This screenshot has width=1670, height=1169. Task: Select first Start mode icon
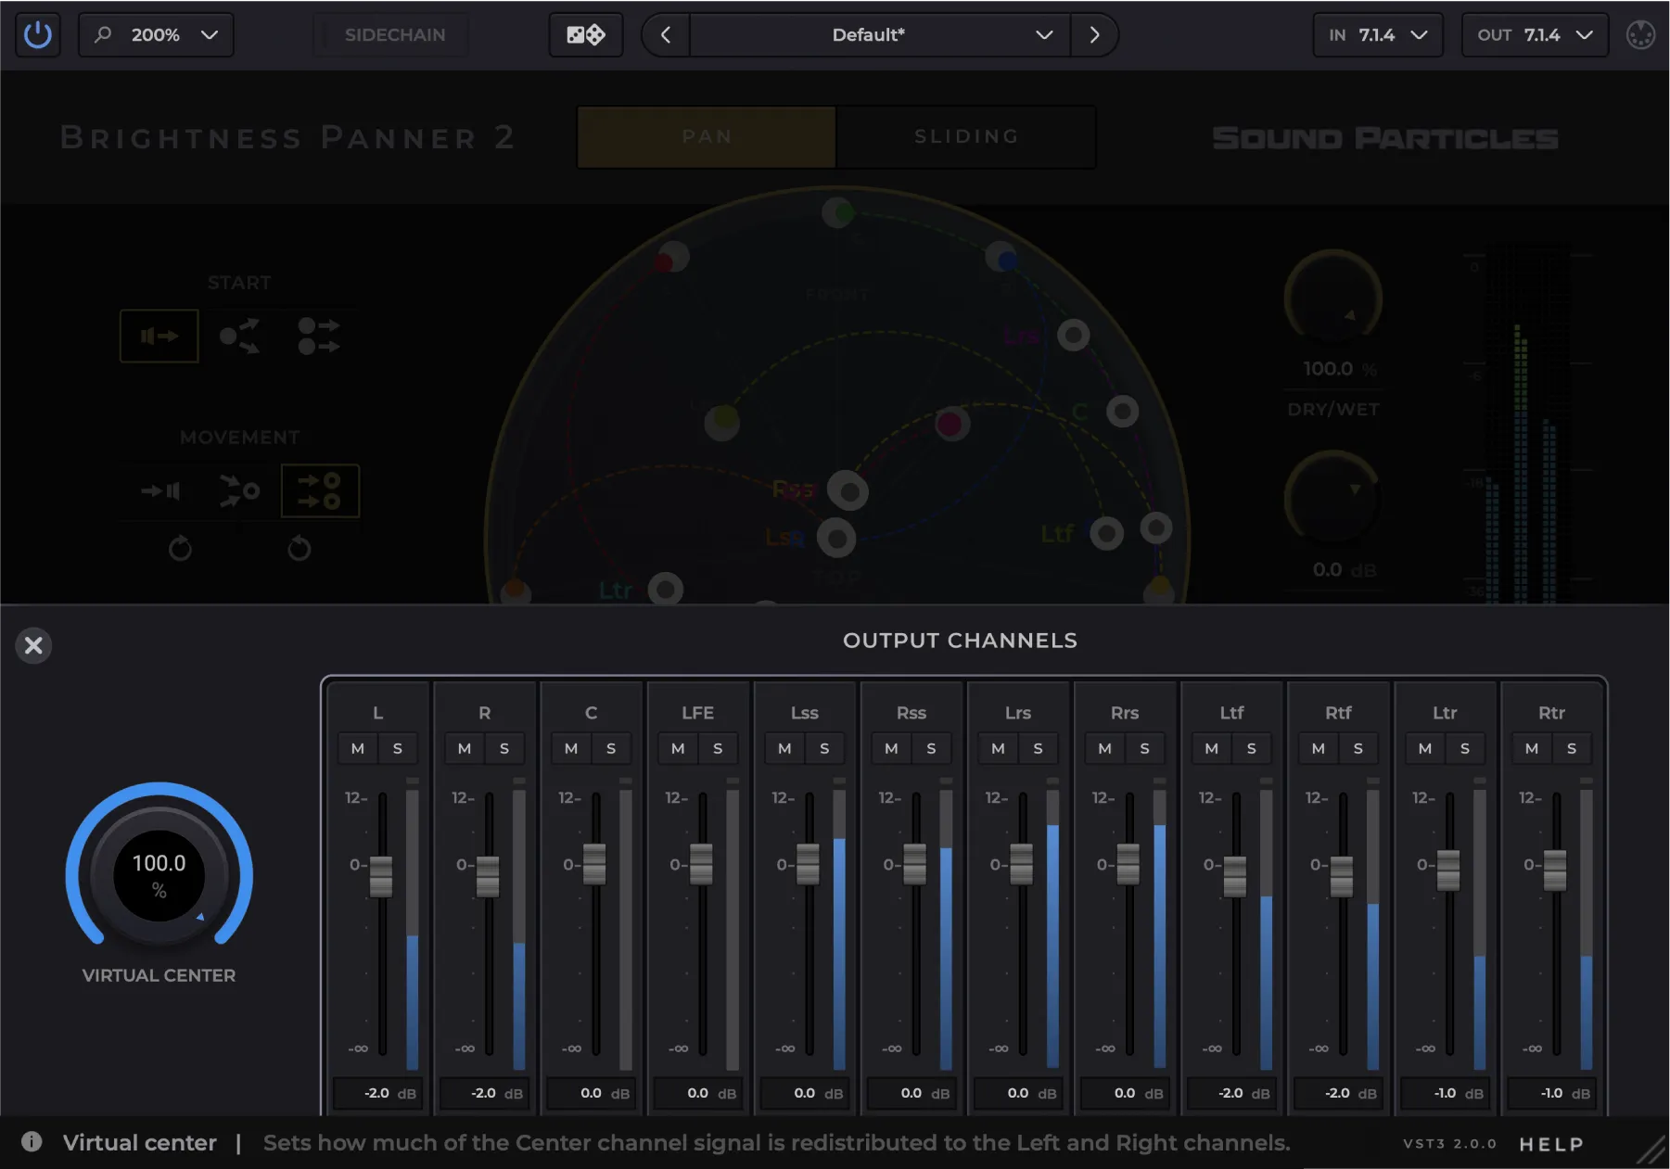pyautogui.click(x=159, y=336)
